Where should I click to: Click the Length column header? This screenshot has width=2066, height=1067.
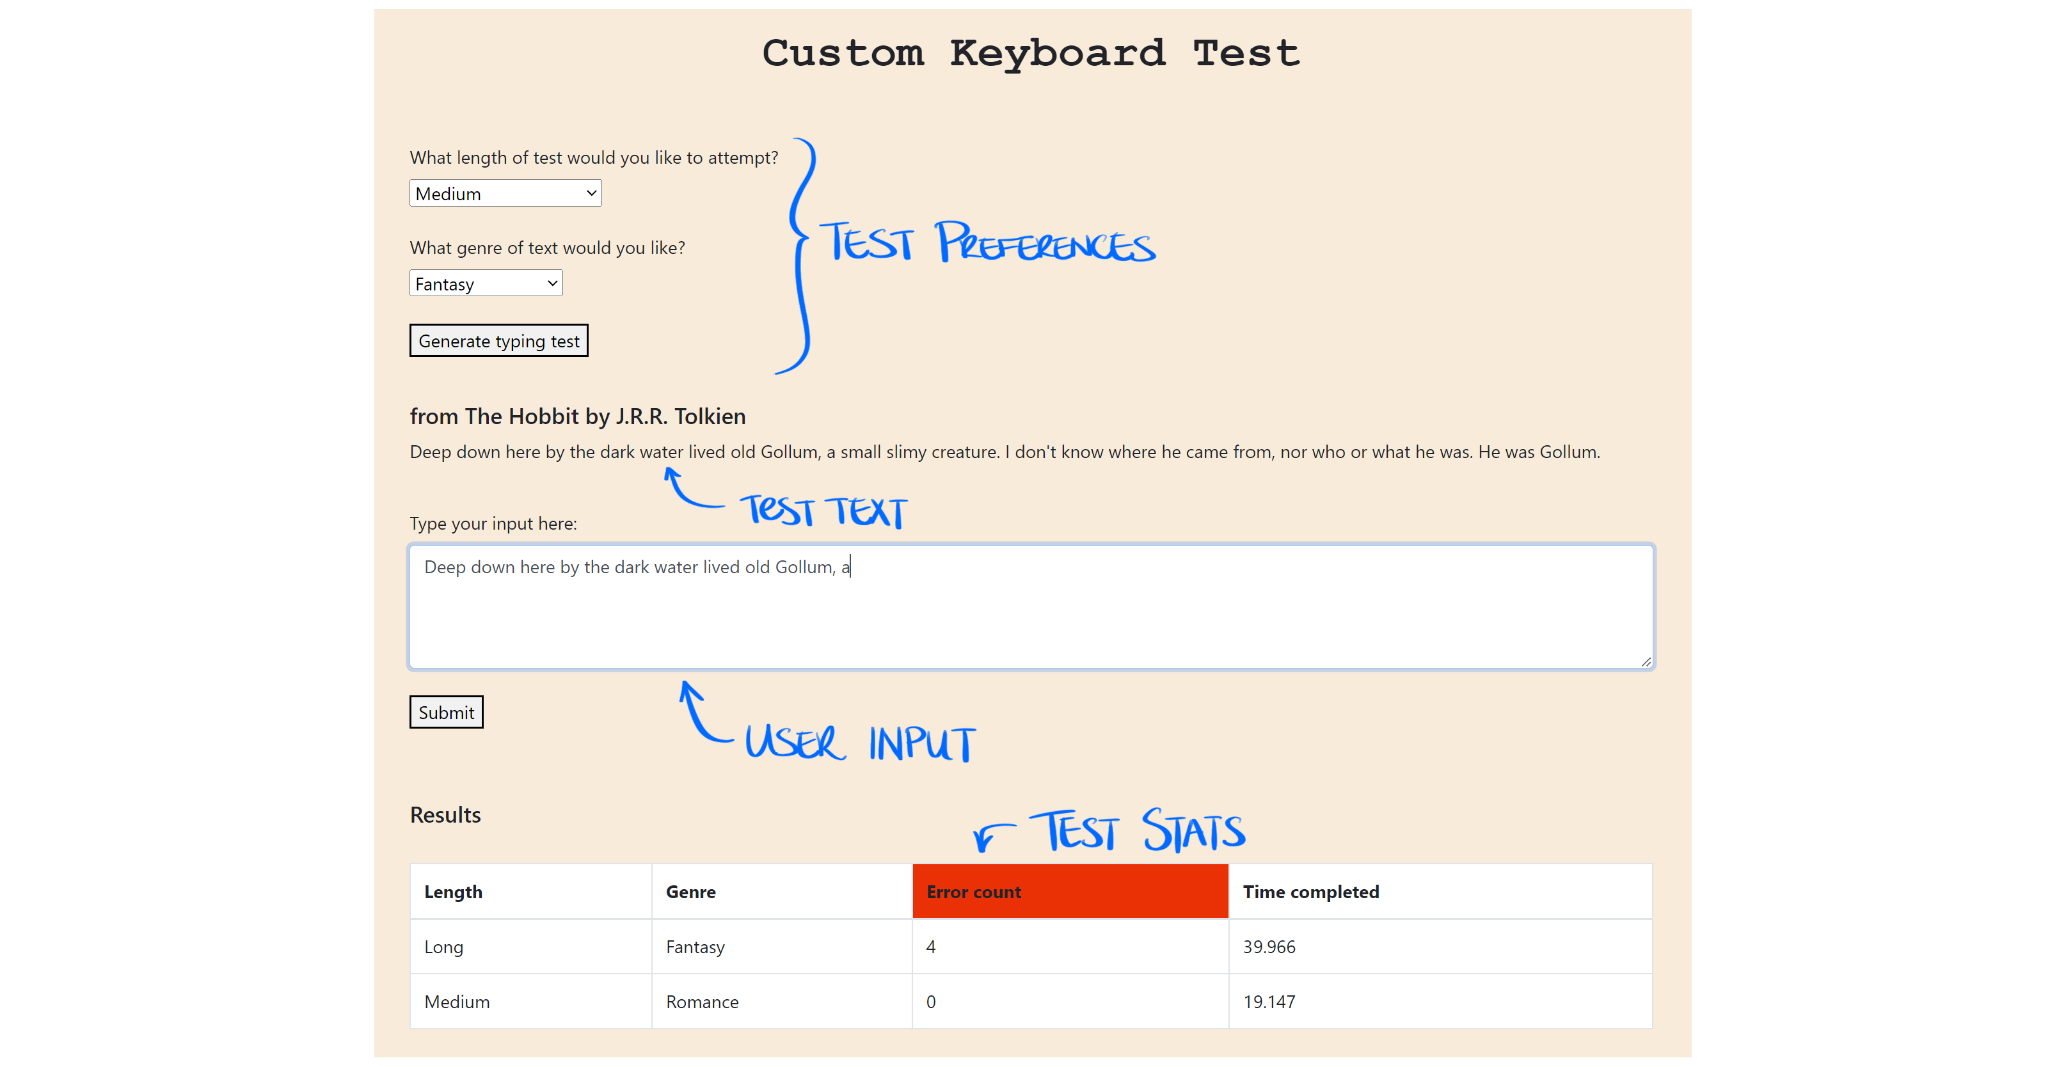[531, 892]
